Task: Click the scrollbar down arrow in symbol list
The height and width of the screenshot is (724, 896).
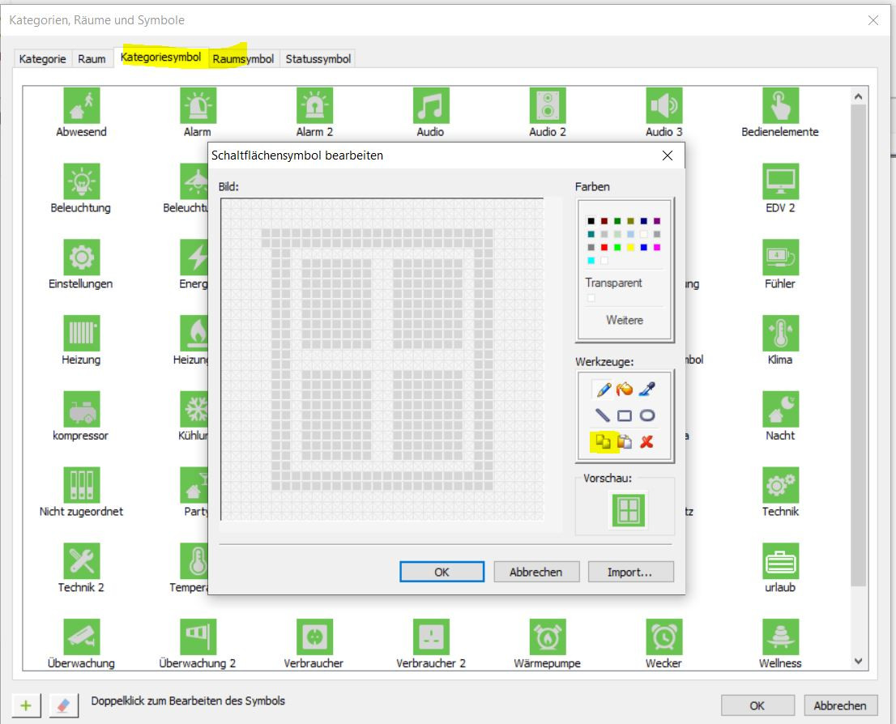Action: click(859, 662)
